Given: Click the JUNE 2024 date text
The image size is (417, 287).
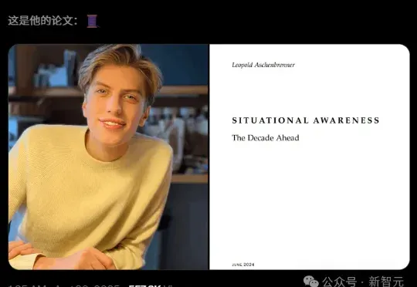Looking at the screenshot, I should click(x=243, y=265).
